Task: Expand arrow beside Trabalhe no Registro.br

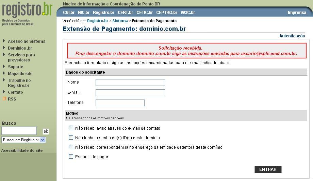Action: point(4,80)
